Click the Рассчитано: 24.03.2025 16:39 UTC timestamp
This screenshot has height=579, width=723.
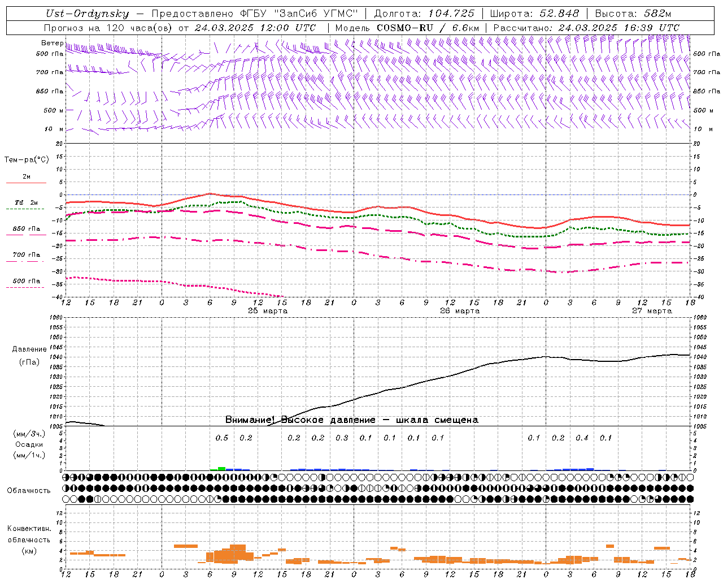(x=586, y=28)
